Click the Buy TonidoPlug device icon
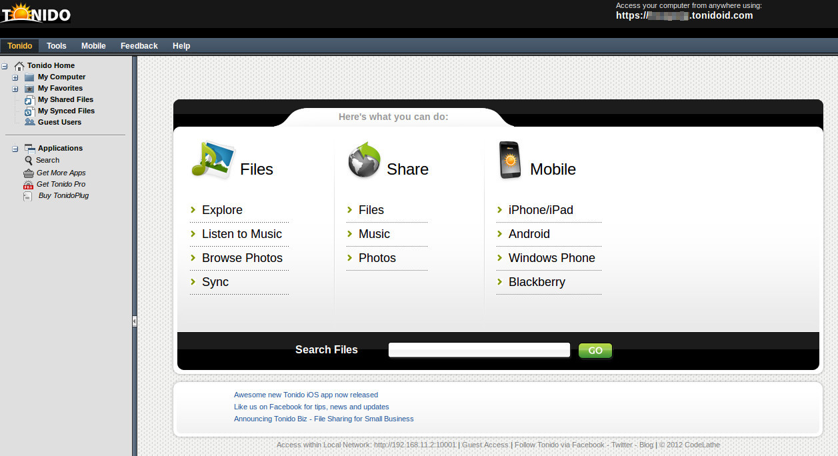 tap(28, 196)
